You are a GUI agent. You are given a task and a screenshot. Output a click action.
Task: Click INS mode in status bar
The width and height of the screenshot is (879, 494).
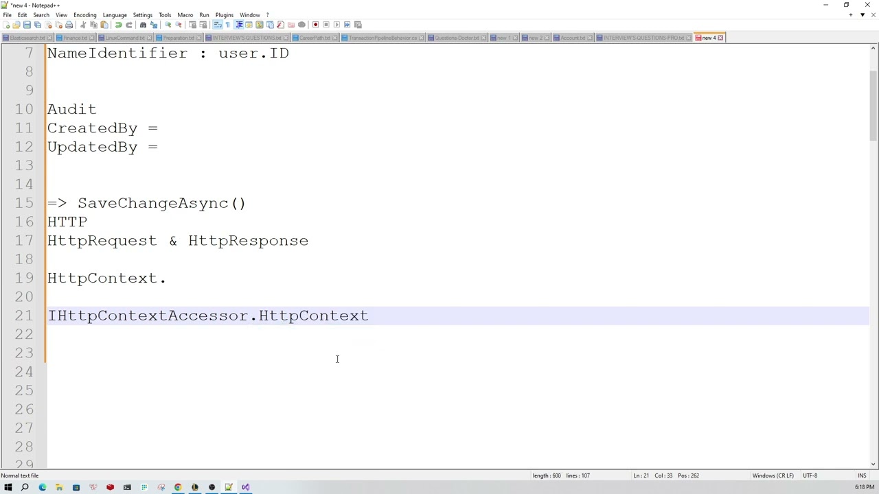[x=862, y=475]
